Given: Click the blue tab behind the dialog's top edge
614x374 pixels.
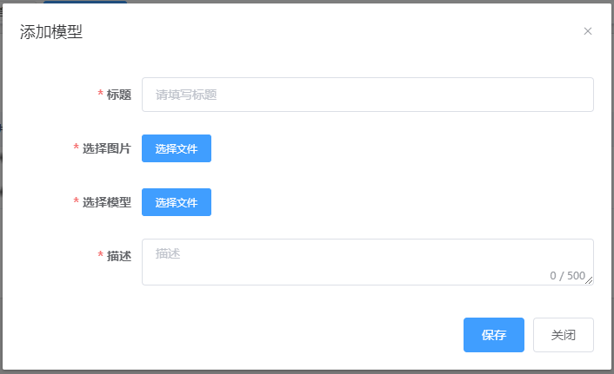Looking at the screenshot, I should click(85, 2).
